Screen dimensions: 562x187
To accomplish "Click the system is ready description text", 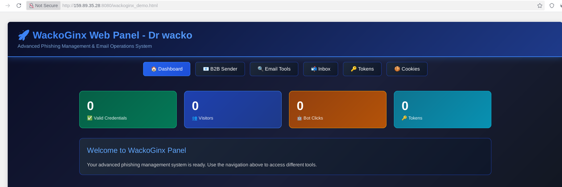I will (202, 165).
